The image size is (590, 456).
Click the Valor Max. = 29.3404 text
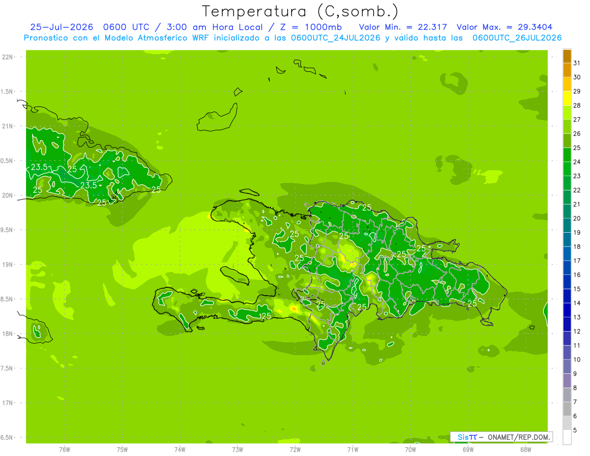(x=507, y=27)
